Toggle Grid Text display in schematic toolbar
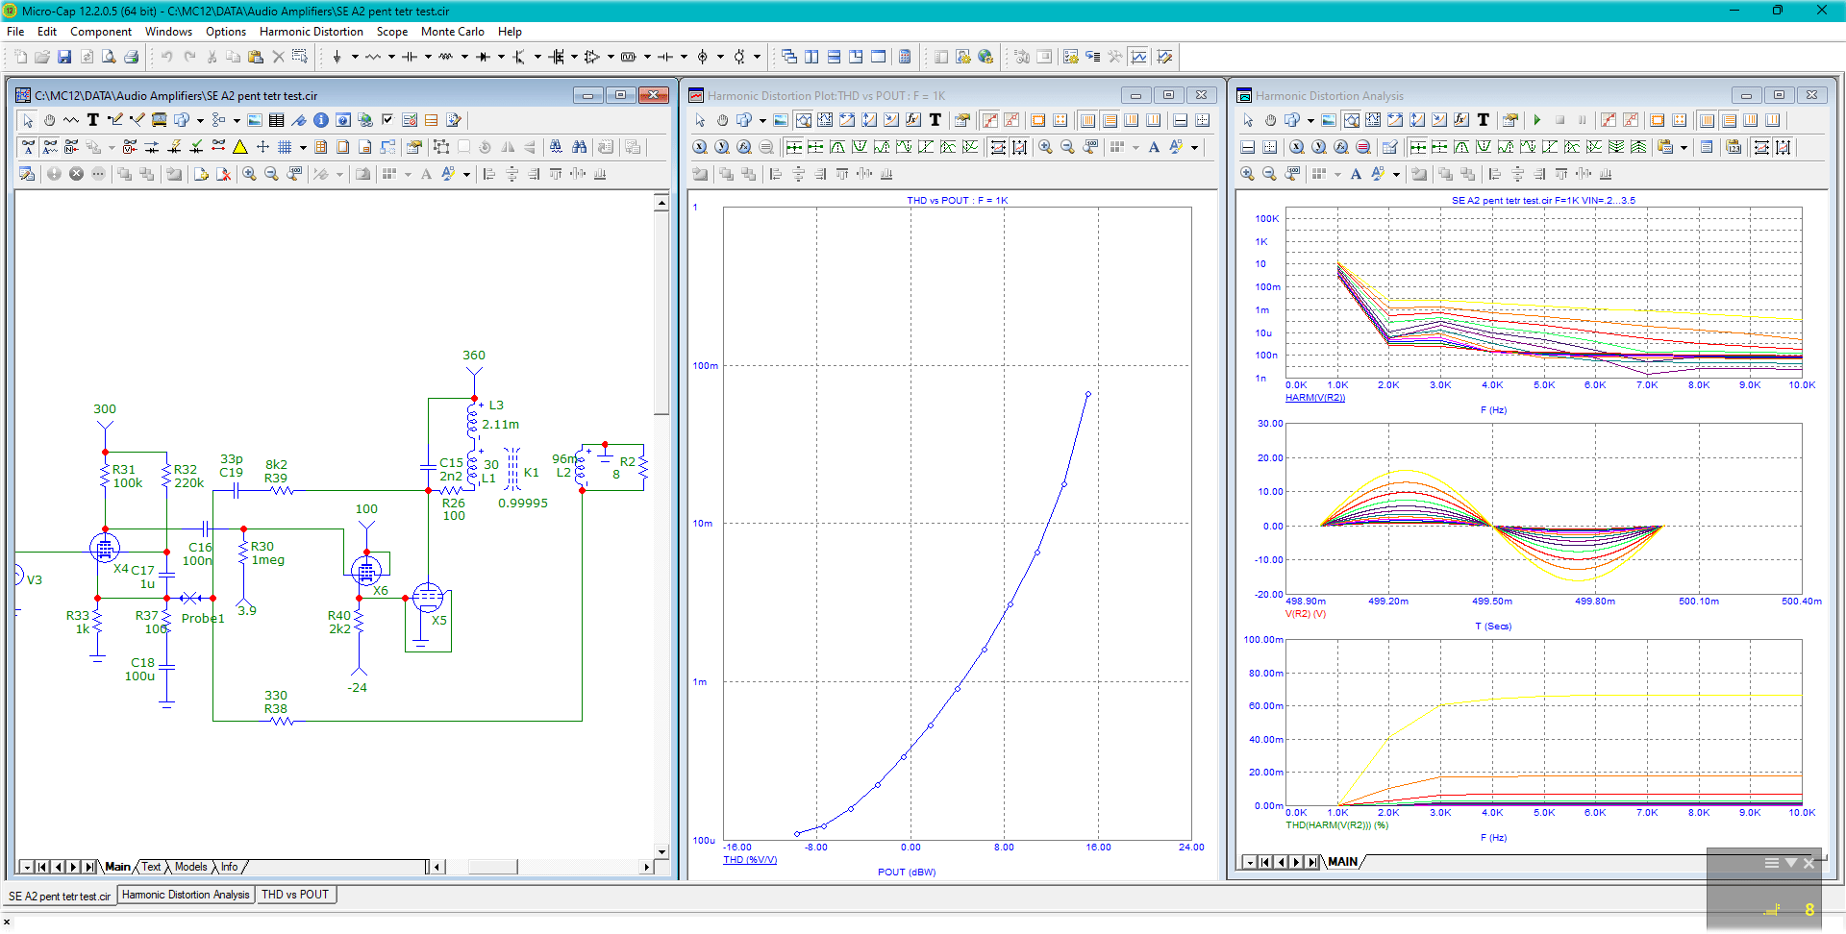This screenshot has height=934, width=1846. click(28, 147)
